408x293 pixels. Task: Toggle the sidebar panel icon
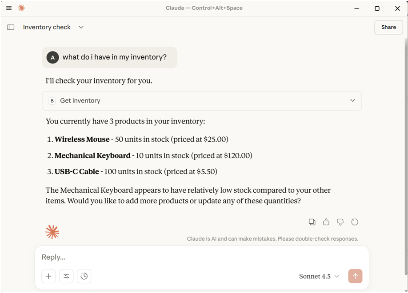11,27
